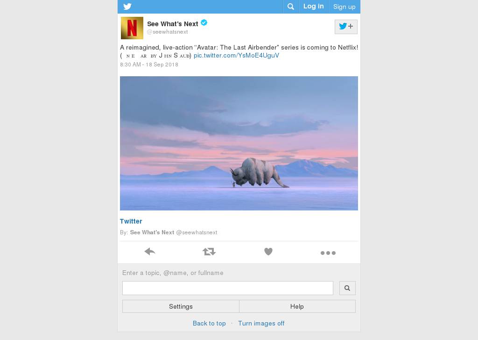Viewport: 478px width, 340px height.
Task: Submit search with the bottom magnifier button
Action: tap(347, 288)
